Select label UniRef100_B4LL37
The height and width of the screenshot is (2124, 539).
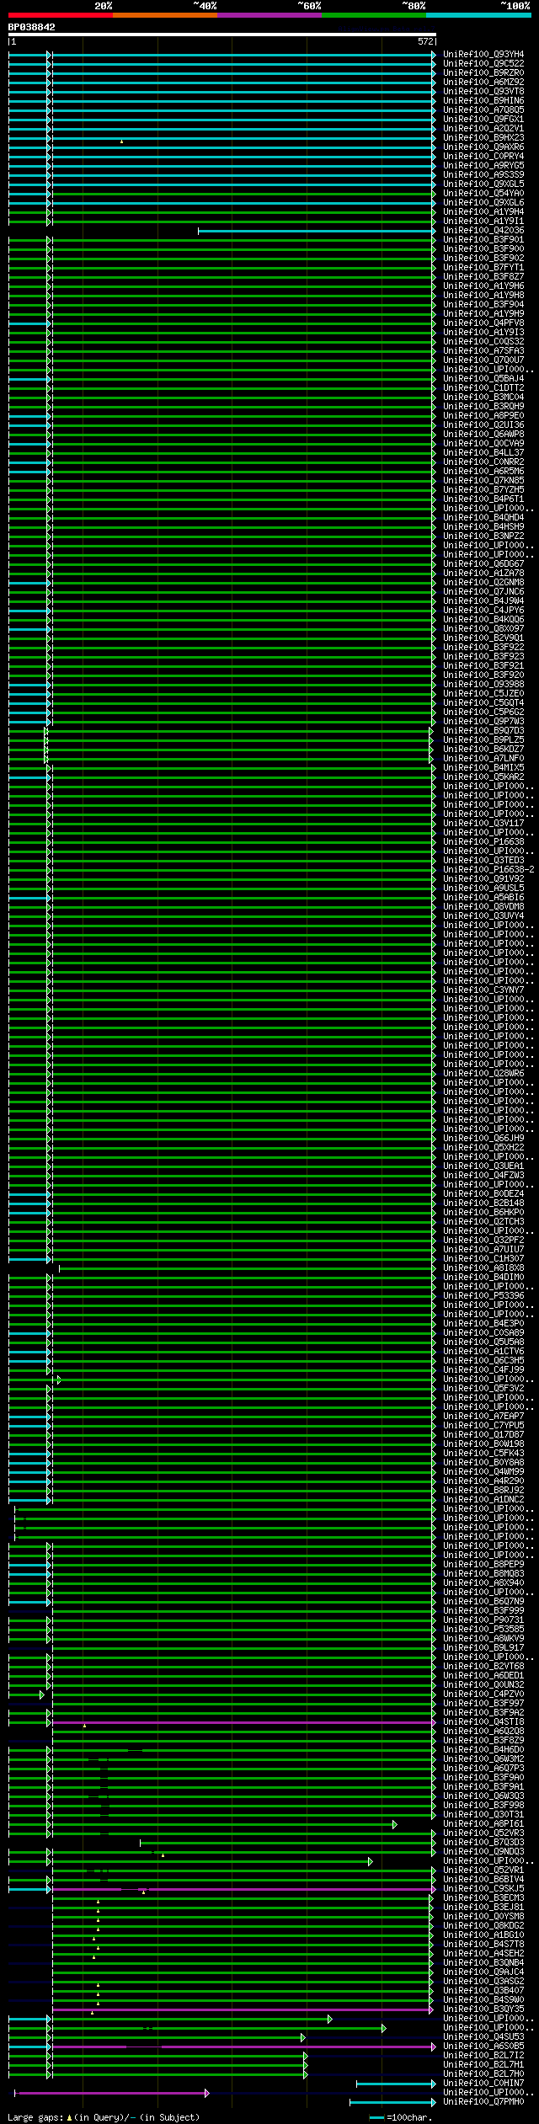pos(483,453)
